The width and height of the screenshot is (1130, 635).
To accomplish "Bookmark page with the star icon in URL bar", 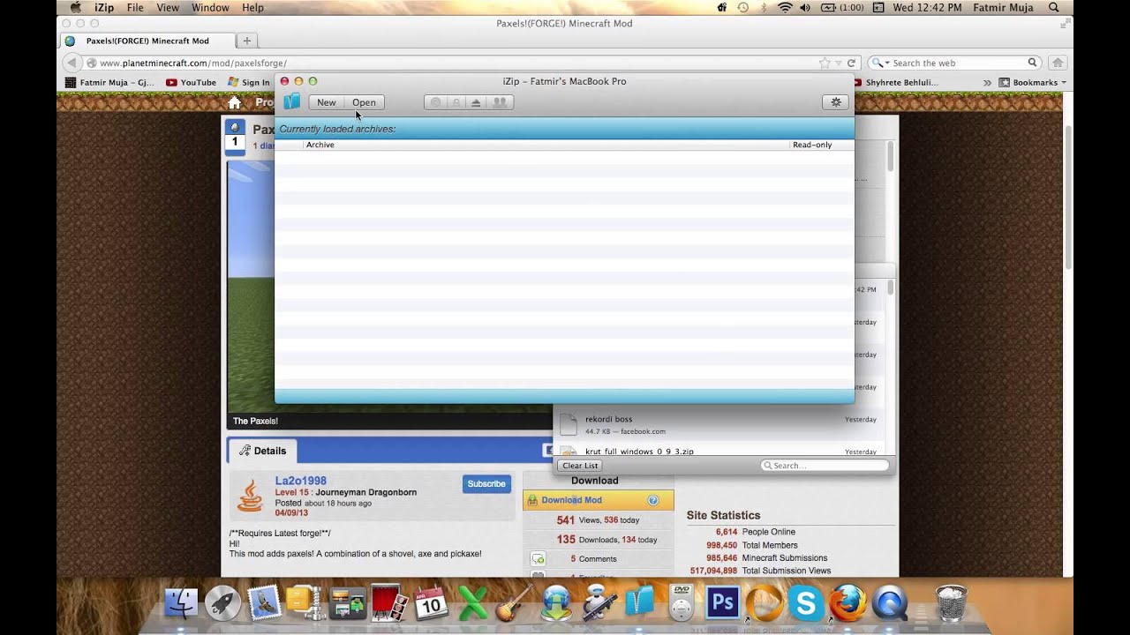I will pos(825,63).
